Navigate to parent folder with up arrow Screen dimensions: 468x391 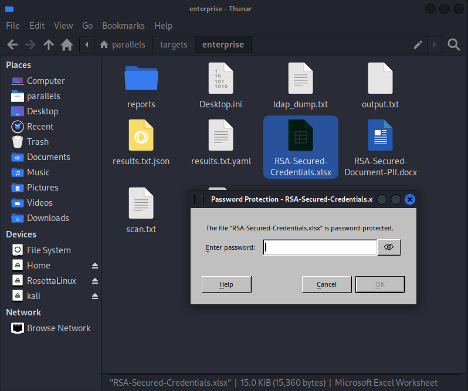point(49,45)
